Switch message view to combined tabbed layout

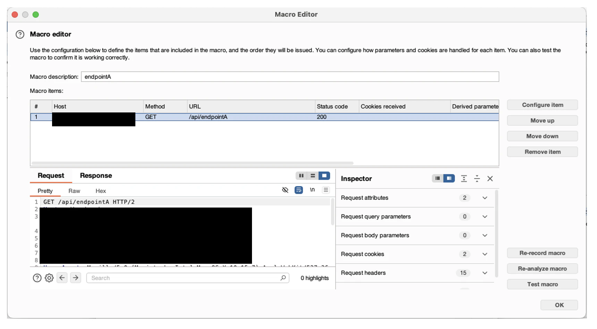click(324, 176)
